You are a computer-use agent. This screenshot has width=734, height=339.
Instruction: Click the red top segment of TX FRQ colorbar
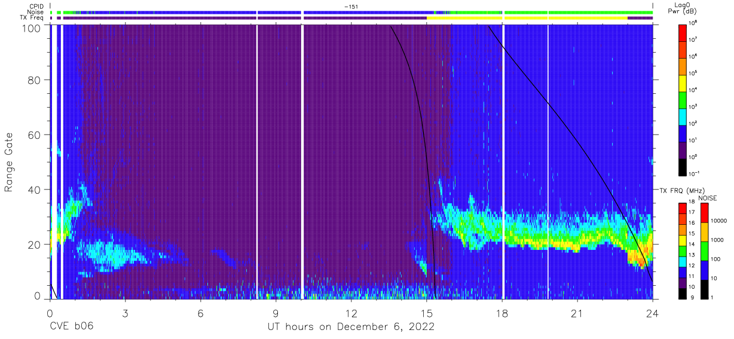point(683,209)
